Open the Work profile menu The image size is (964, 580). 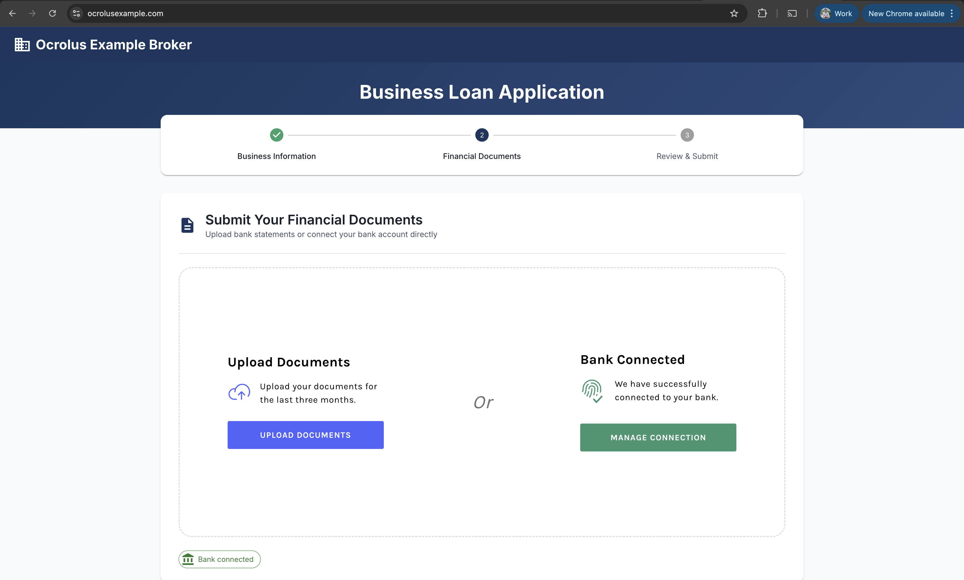pos(837,13)
